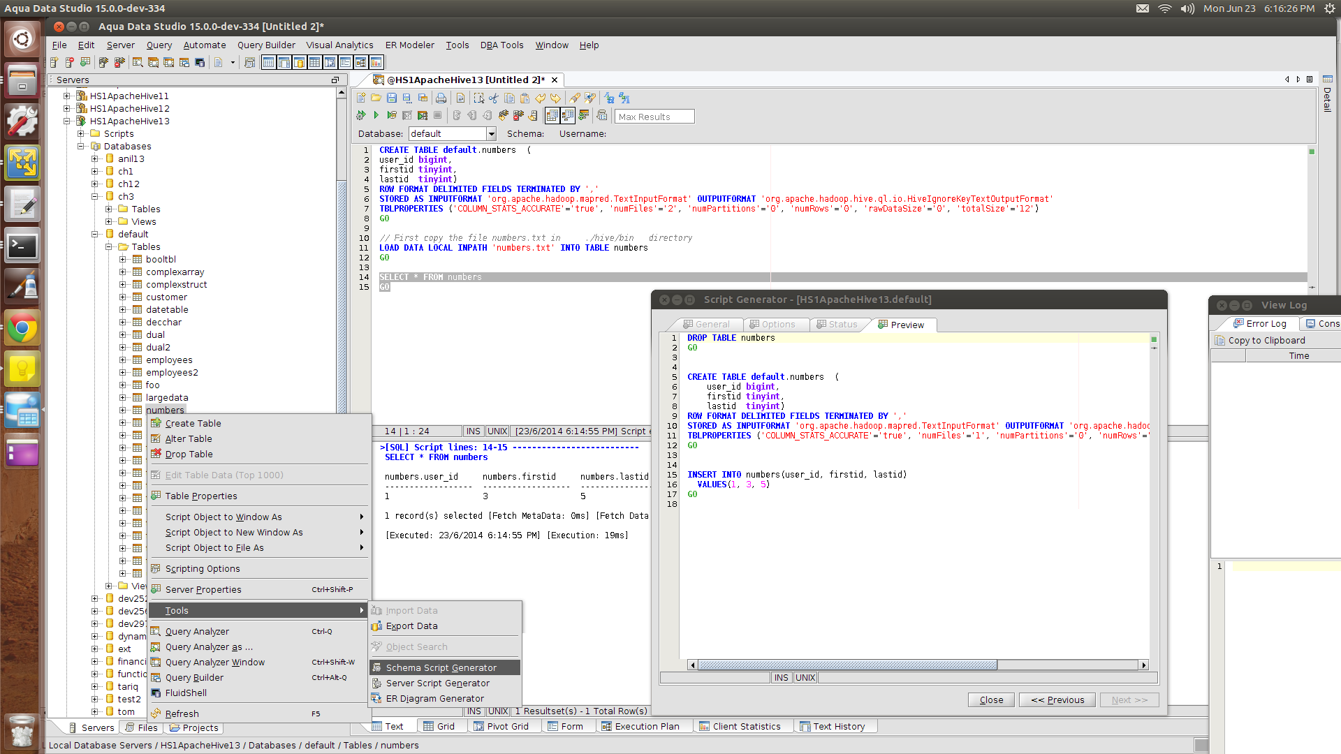Click Close button in Script Generator dialog
This screenshot has height=754, width=1341.
pyautogui.click(x=991, y=700)
